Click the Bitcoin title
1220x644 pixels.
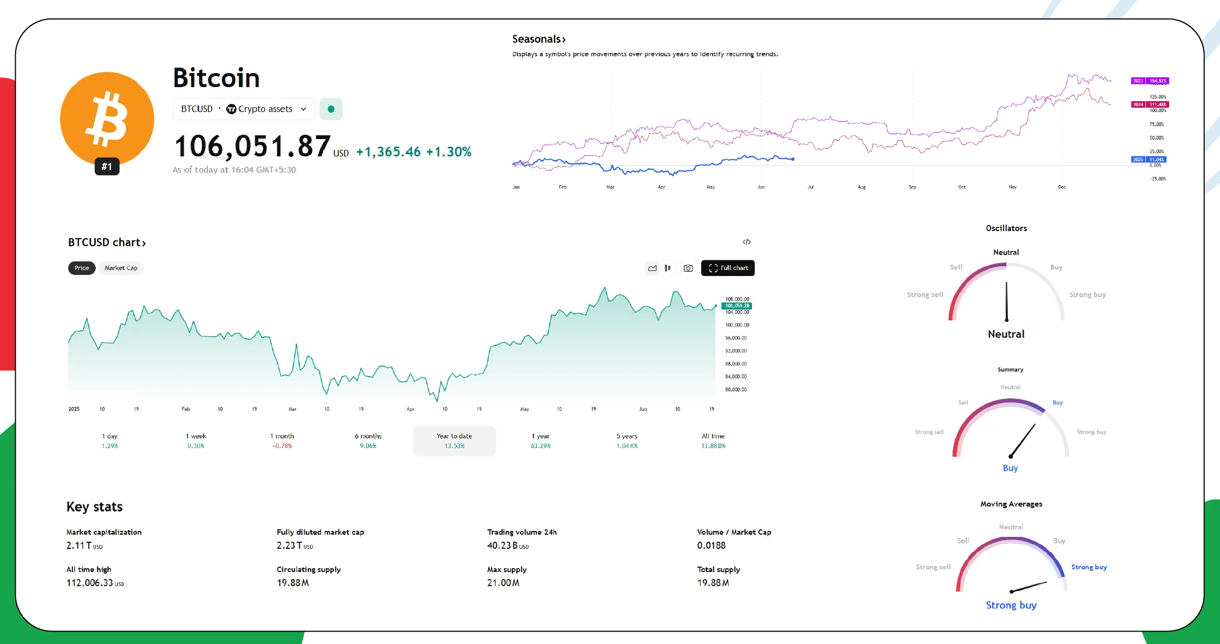[216, 78]
